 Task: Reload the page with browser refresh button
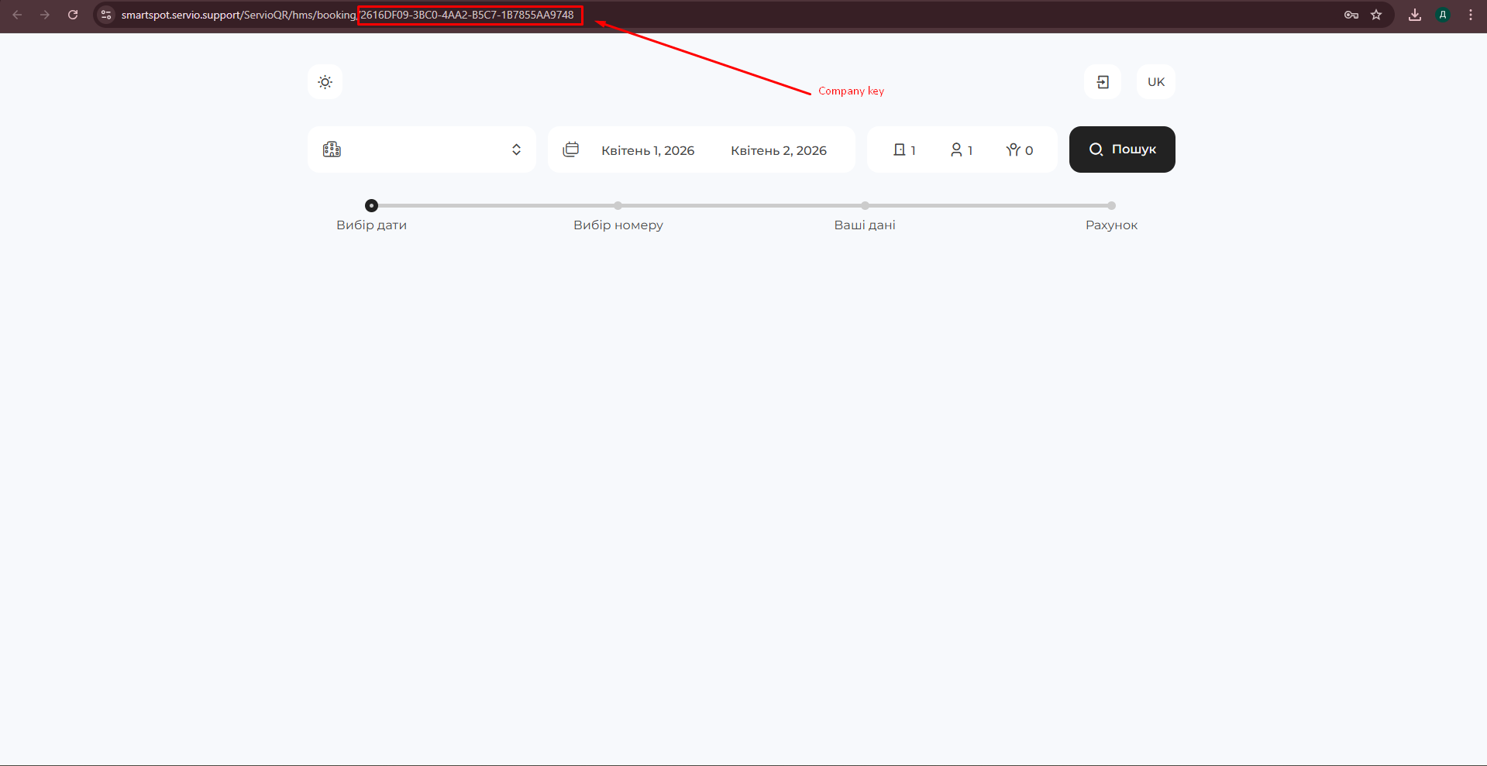tap(73, 15)
